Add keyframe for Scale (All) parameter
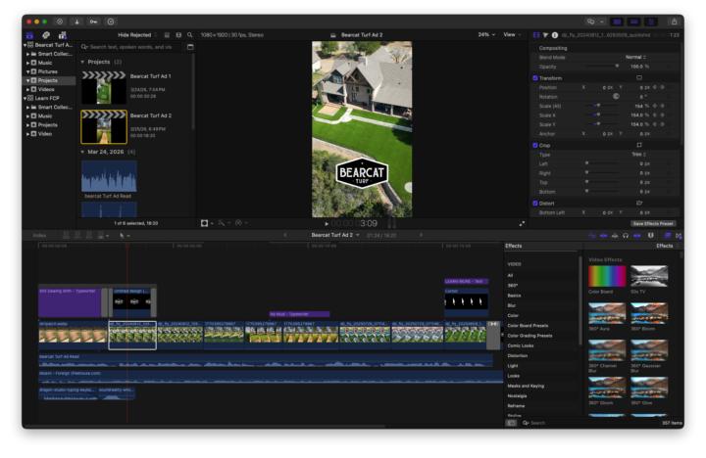 (662, 106)
